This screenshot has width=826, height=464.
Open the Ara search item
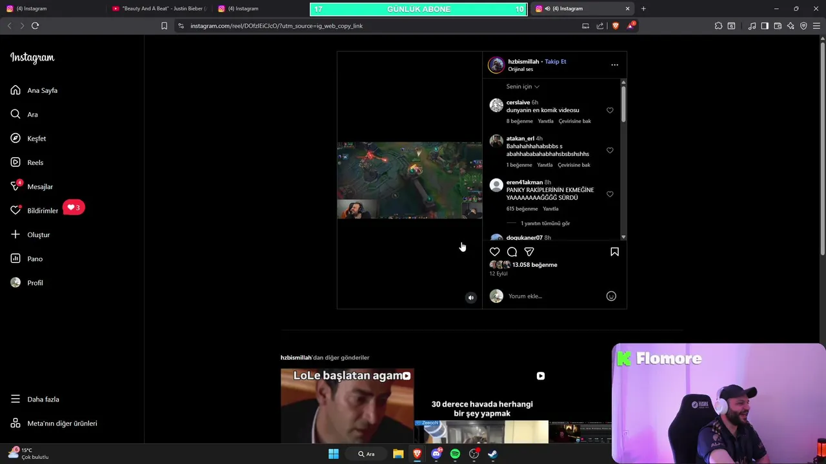click(25, 114)
